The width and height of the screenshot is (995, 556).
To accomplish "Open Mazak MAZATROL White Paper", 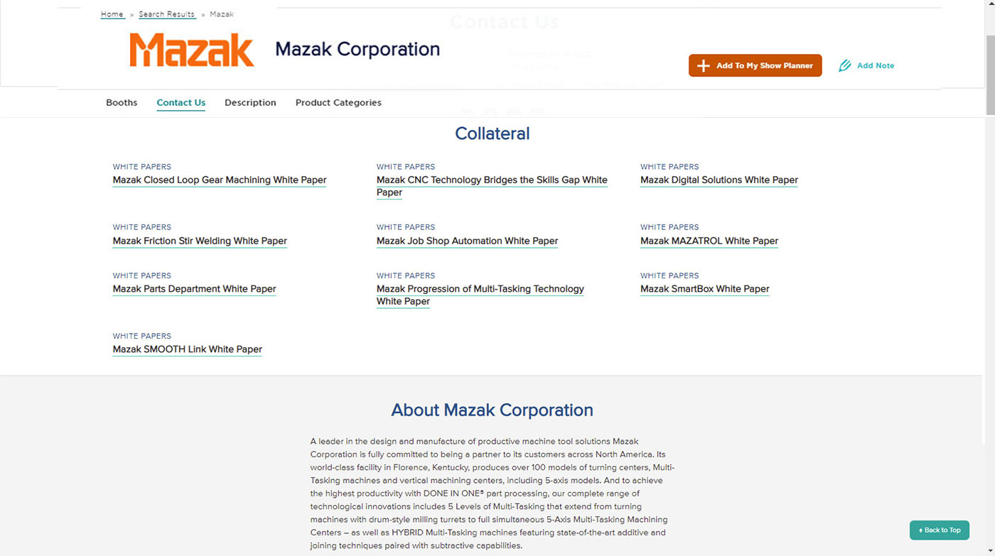I will pos(709,241).
